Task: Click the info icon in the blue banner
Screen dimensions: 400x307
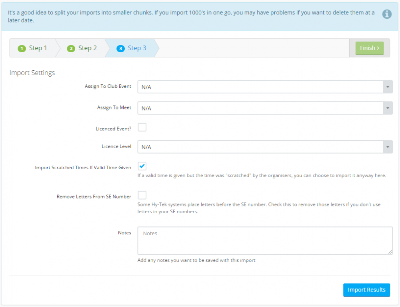Action: (387, 14)
